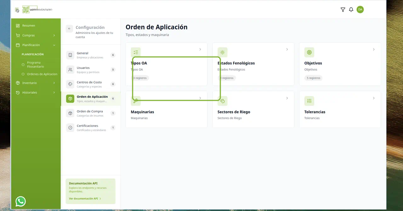The height and width of the screenshot is (211, 403).
Task: Click the chevron on Sectores de Riego card
Action: 287,98
